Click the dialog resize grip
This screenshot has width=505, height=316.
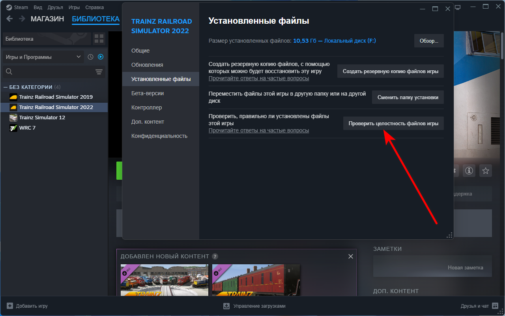point(449,235)
